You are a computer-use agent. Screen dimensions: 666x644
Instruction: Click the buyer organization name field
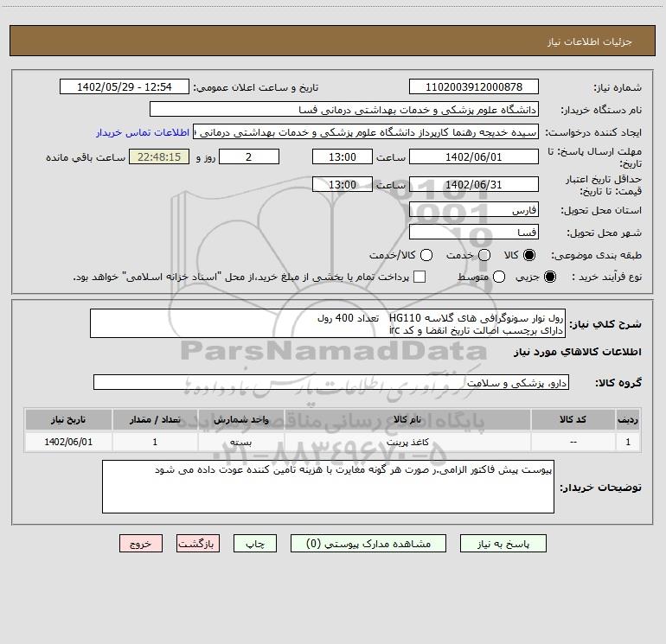click(x=344, y=109)
